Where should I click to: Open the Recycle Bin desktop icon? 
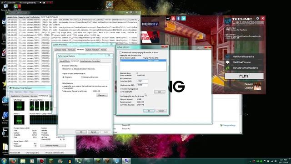click(5, 7)
